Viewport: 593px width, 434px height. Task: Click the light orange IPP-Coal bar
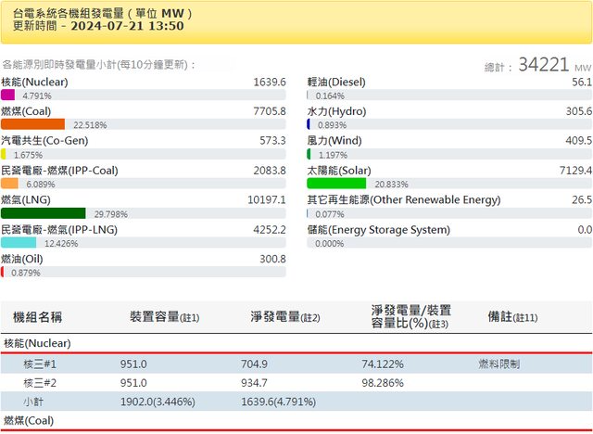pyautogui.click(x=9, y=184)
